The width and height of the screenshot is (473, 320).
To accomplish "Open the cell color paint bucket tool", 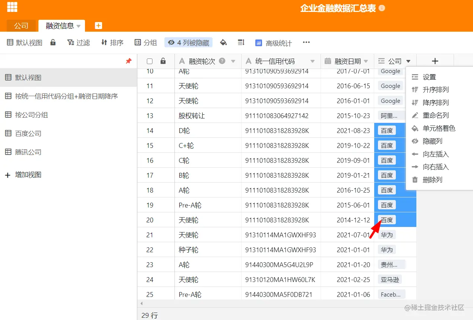I will point(223,42).
